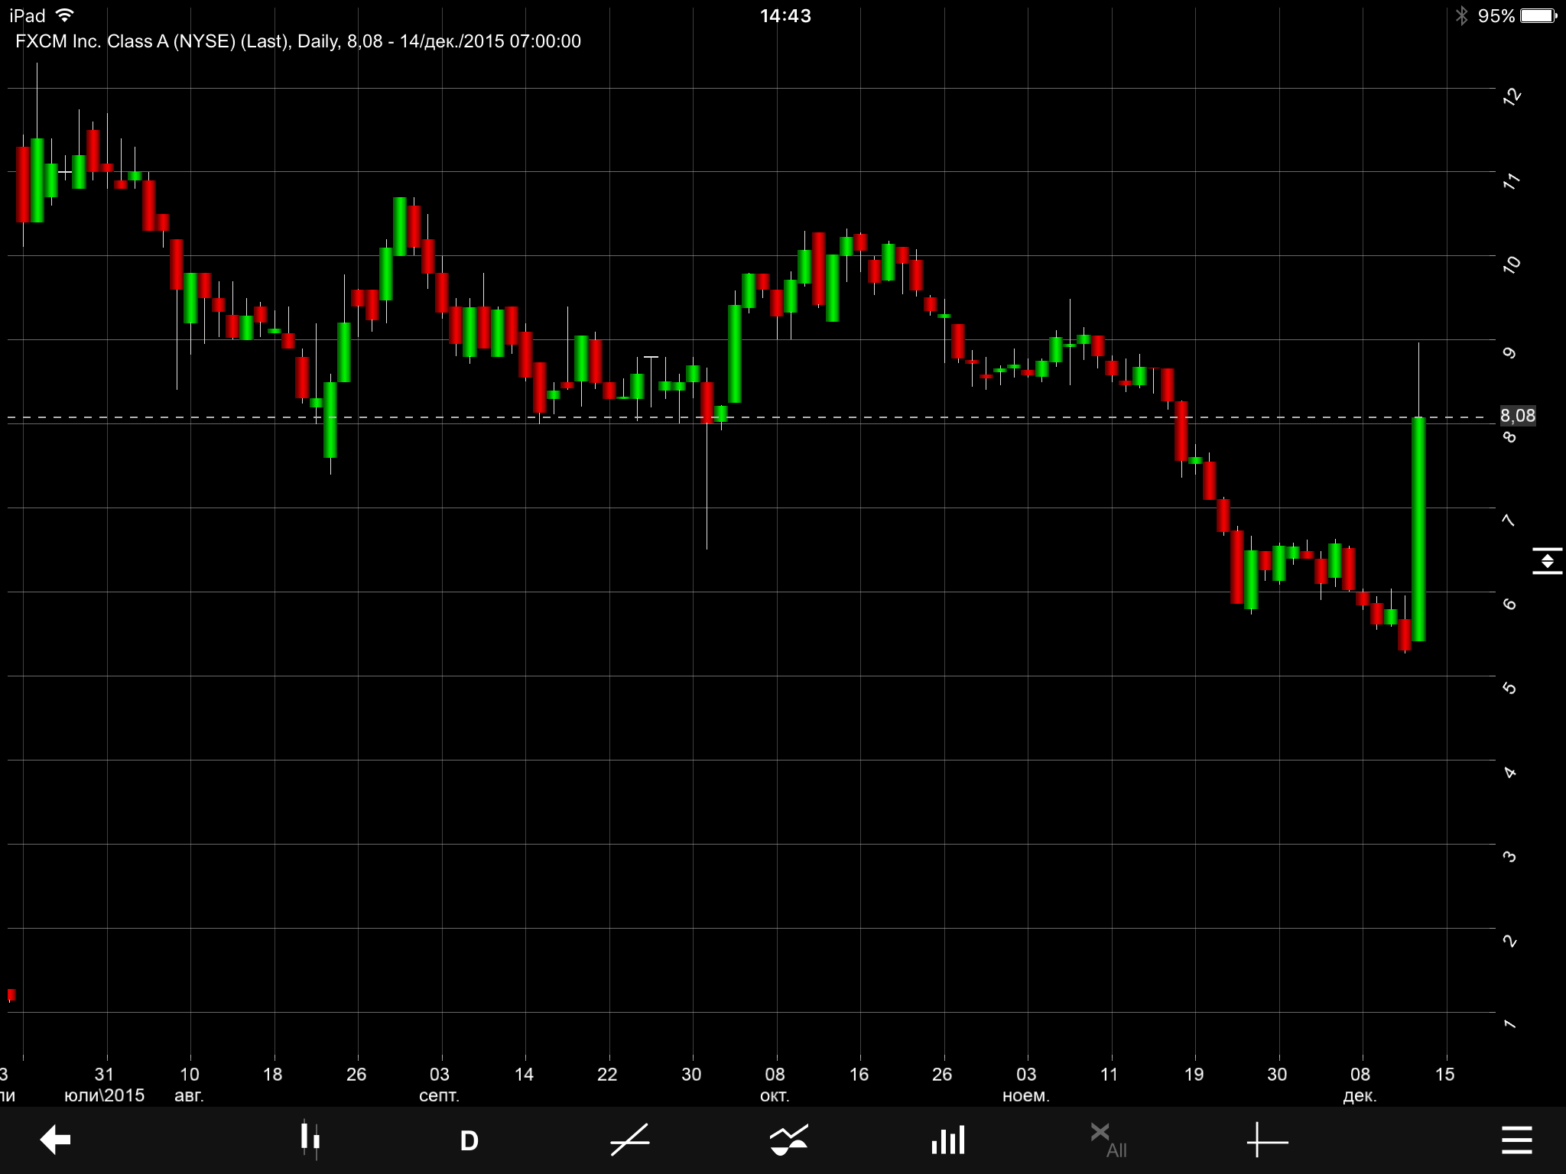
Task: Open the hamburger menu
Action: pos(1516,1140)
